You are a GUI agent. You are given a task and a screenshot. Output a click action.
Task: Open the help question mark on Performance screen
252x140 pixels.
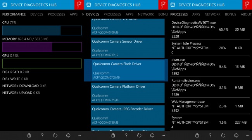42,135
